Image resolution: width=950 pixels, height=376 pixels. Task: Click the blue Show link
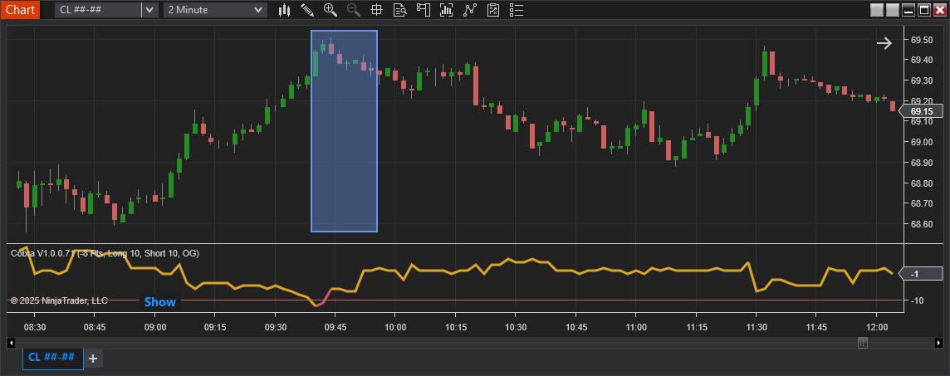point(160,302)
